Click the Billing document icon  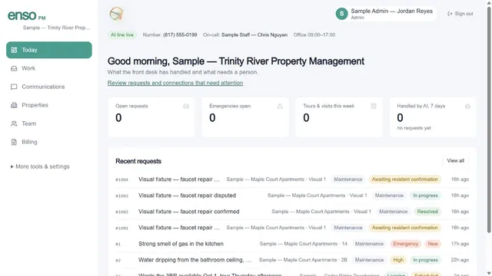[x=14, y=142]
